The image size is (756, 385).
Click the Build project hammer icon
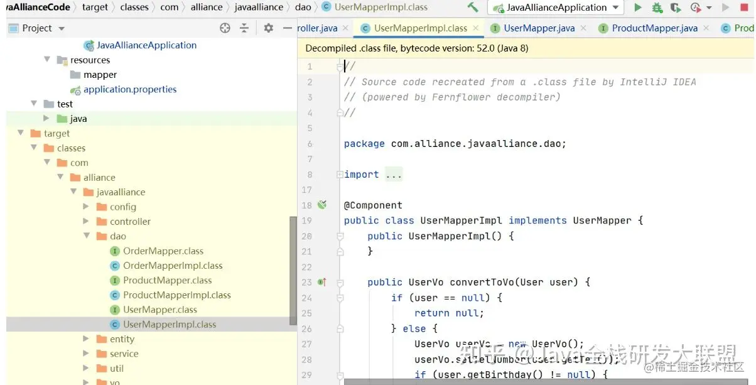472,8
